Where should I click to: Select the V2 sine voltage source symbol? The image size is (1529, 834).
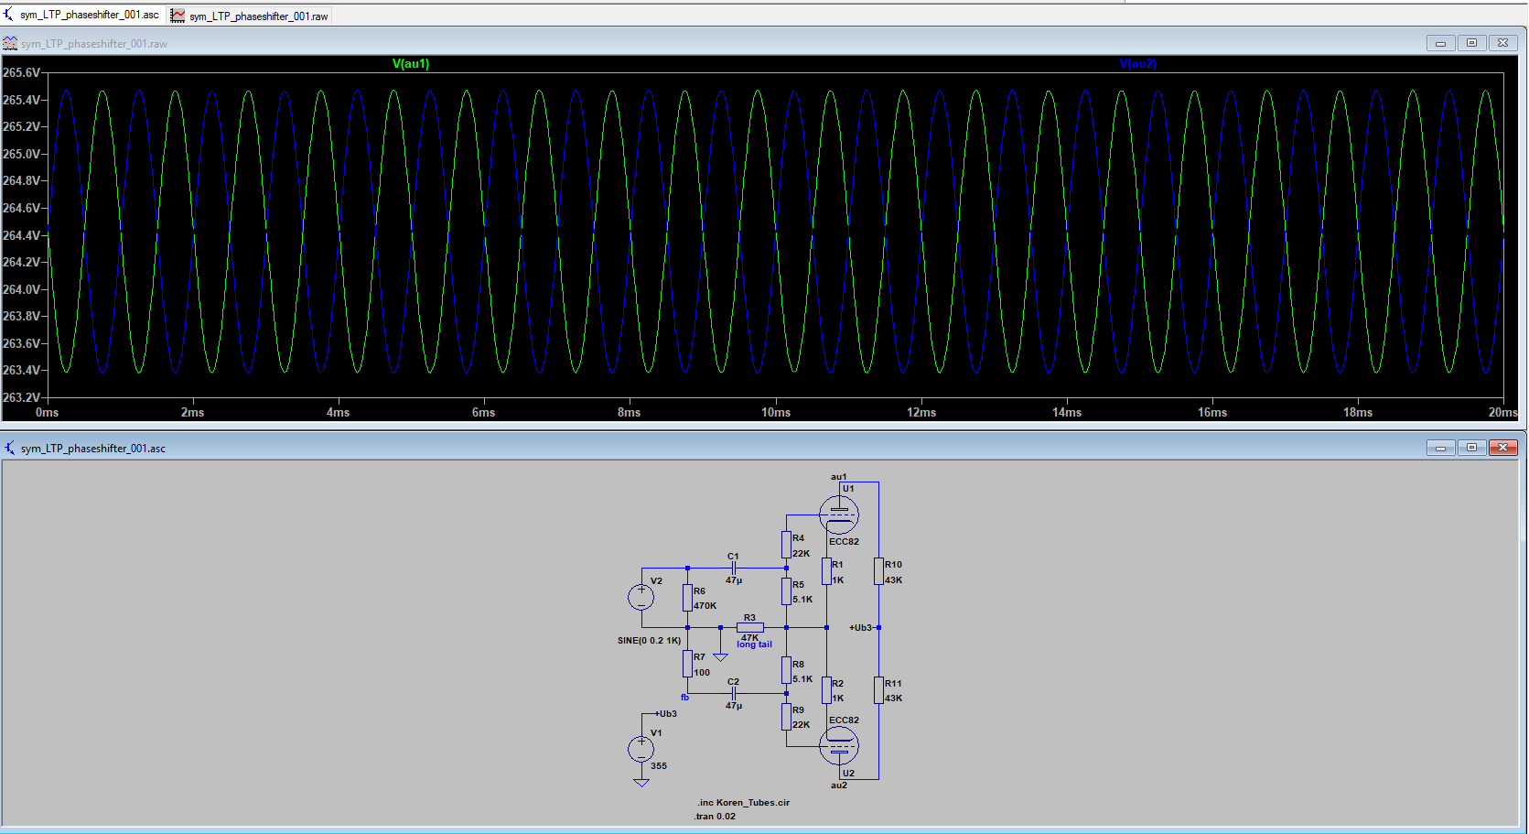(641, 598)
